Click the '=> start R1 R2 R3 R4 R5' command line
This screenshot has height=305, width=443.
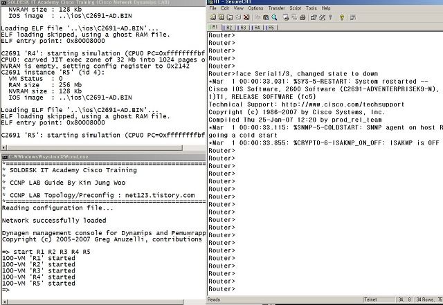(46, 252)
